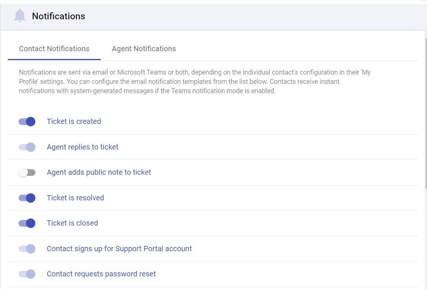Disable the 'Ticket is created' notification toggle

coord(27,121)
